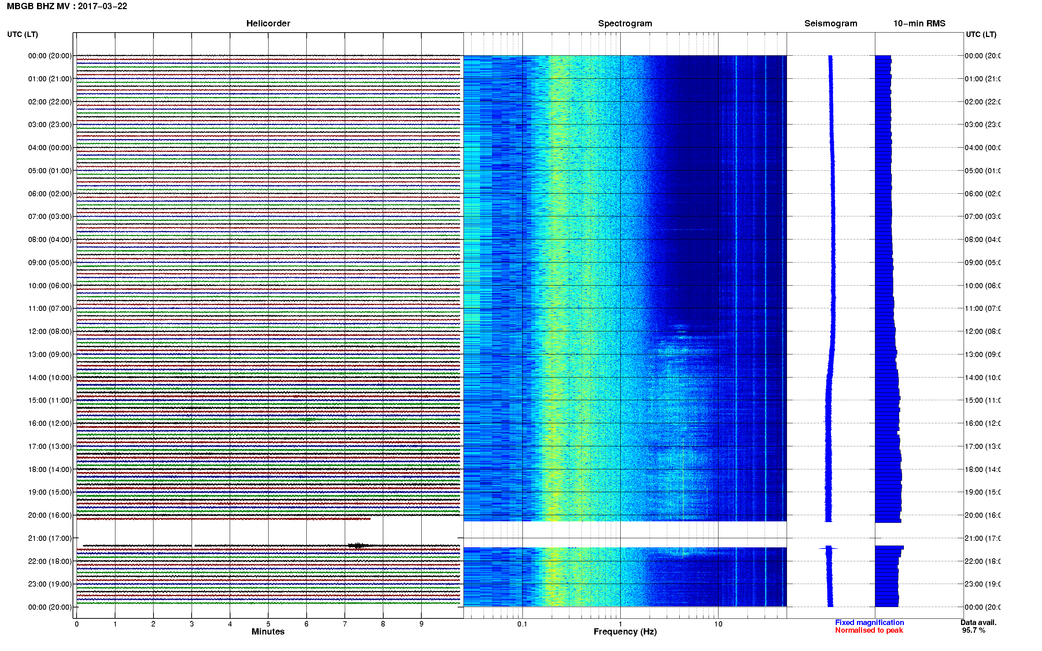Click the left '12:00 (08:00)' time label
The height and width of the screenshot is (651, 1042).
tap(50, 331)
